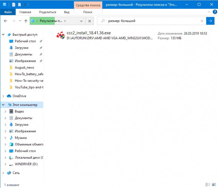Select Этот компьютер in the tree
The width and height of the screenshot is (218, 188).
coord(25,105)
